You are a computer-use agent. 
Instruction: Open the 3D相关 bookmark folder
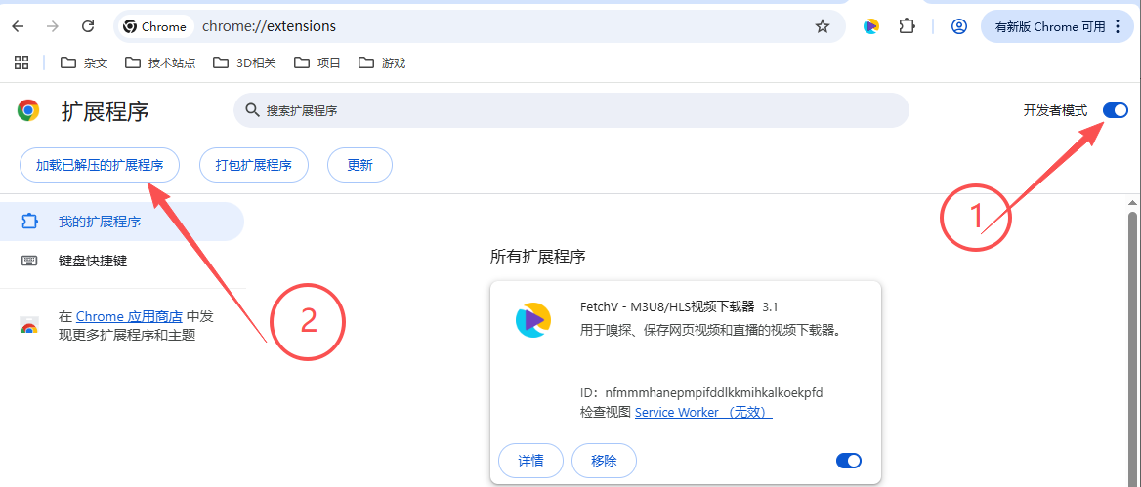pos(245,63)
